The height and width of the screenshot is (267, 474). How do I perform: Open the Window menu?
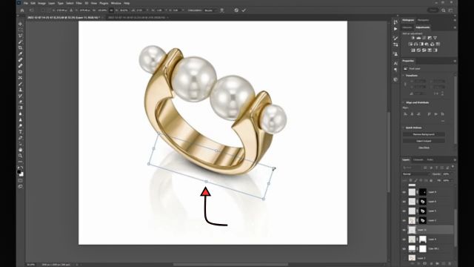click(116, 3)
